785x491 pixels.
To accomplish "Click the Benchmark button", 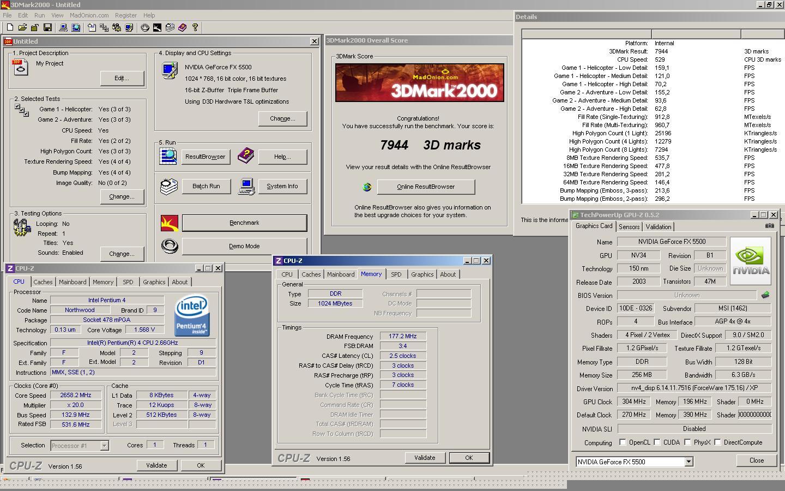I will pyautogui.click(x=244, y=223).
